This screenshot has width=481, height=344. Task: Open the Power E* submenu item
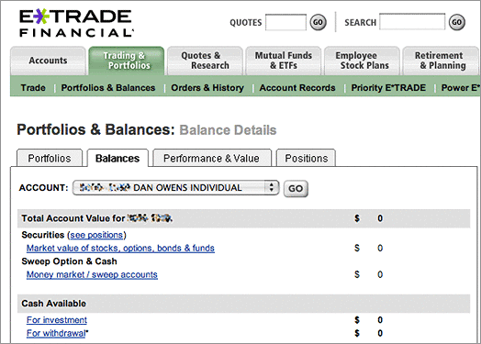point(460,88)
